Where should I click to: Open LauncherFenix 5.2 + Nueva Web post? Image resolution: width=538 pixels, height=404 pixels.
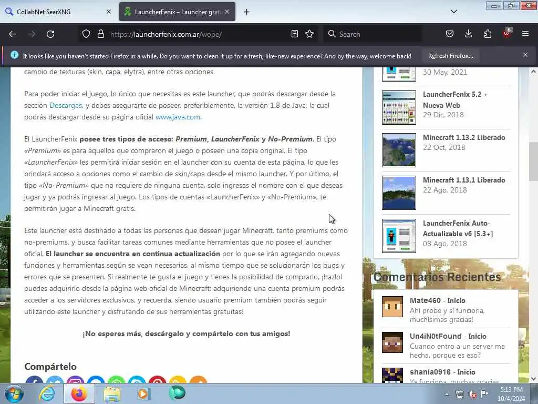click(455, 99)
